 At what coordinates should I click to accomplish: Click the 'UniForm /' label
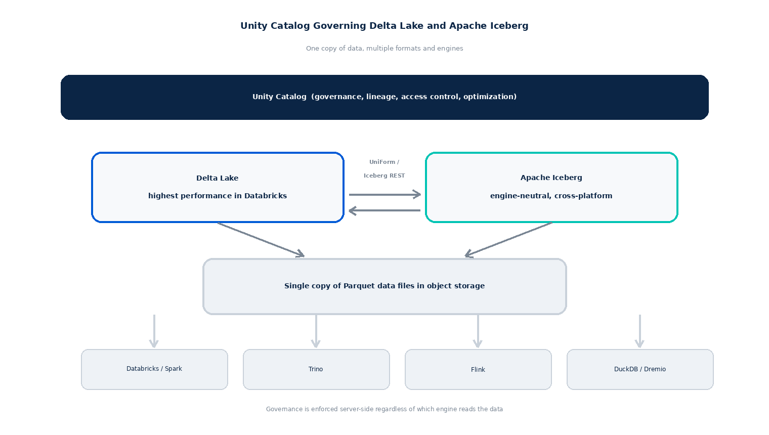[x=384, y=162]
